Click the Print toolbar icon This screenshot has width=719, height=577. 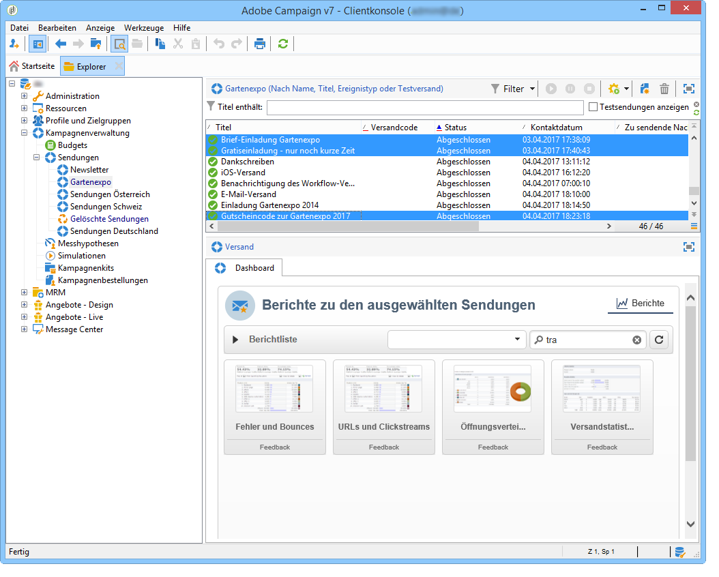click(x=260, y=44)
